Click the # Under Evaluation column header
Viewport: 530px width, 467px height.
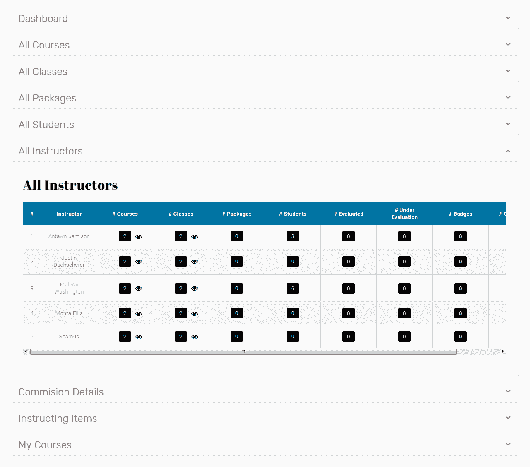click(405, 214)
